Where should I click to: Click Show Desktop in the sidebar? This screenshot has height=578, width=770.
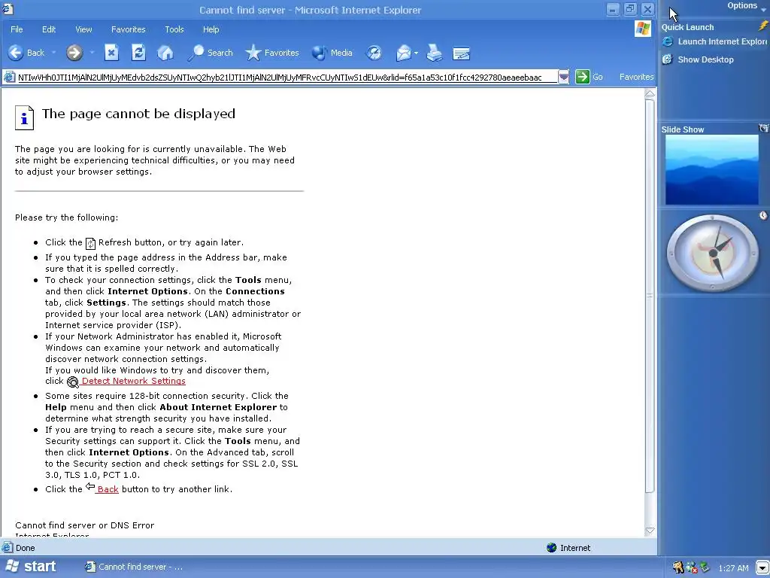click(x=698, y=59)
